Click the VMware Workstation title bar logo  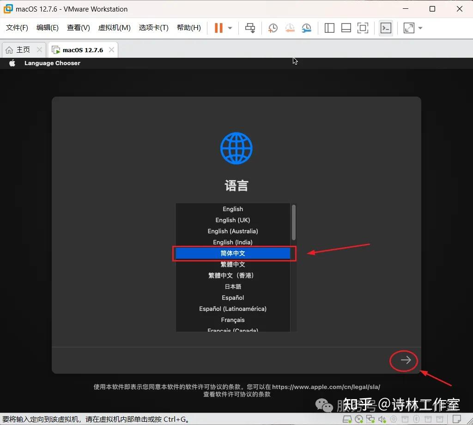tap(8, 9)
